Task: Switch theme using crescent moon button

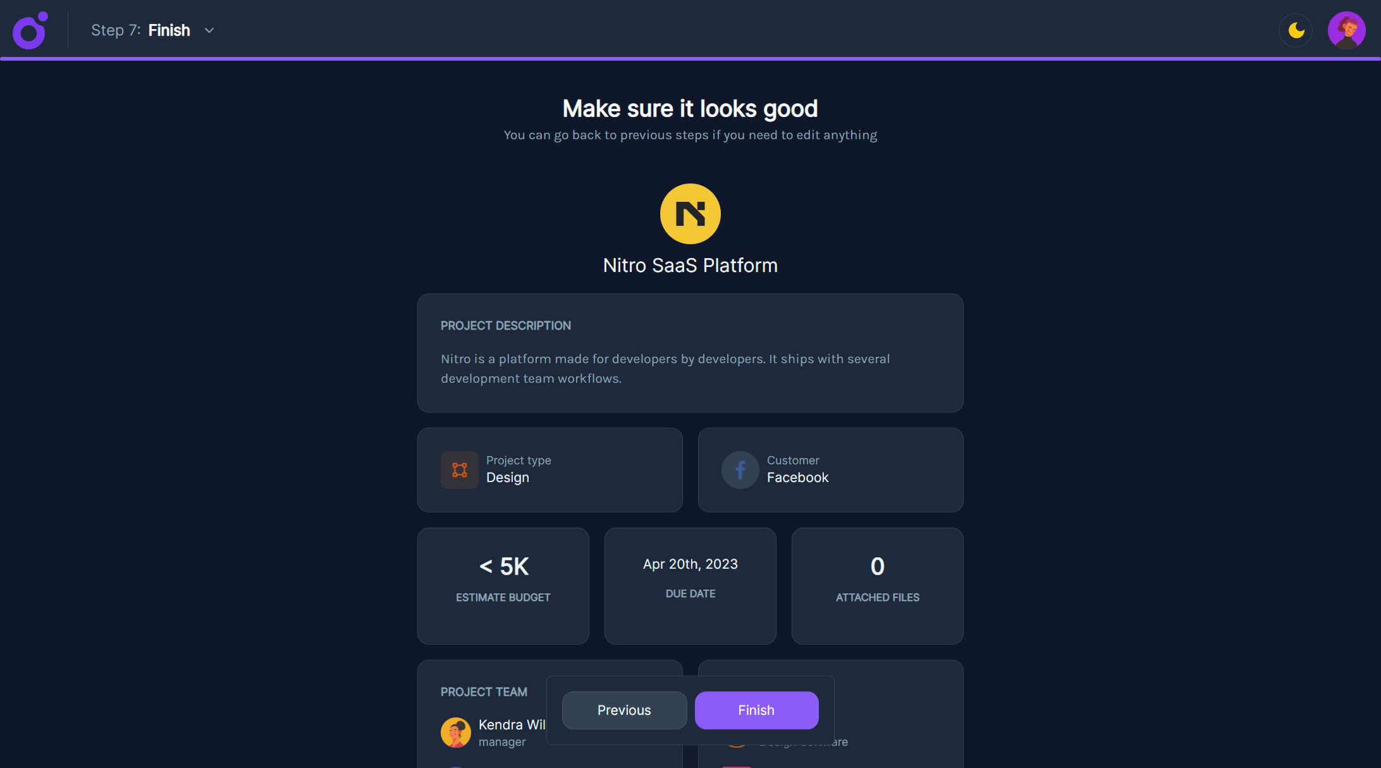Action: (x=1296, y=30)
